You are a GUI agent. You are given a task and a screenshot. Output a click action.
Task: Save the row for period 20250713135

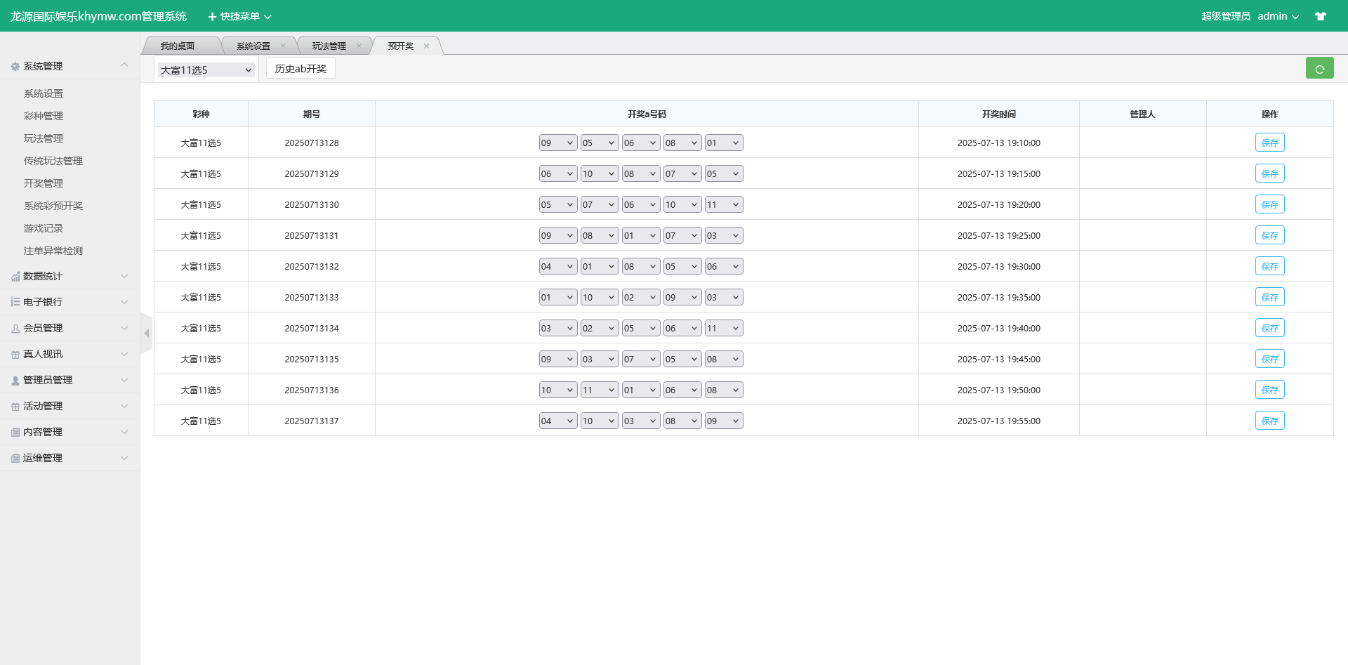point(1269,360)
